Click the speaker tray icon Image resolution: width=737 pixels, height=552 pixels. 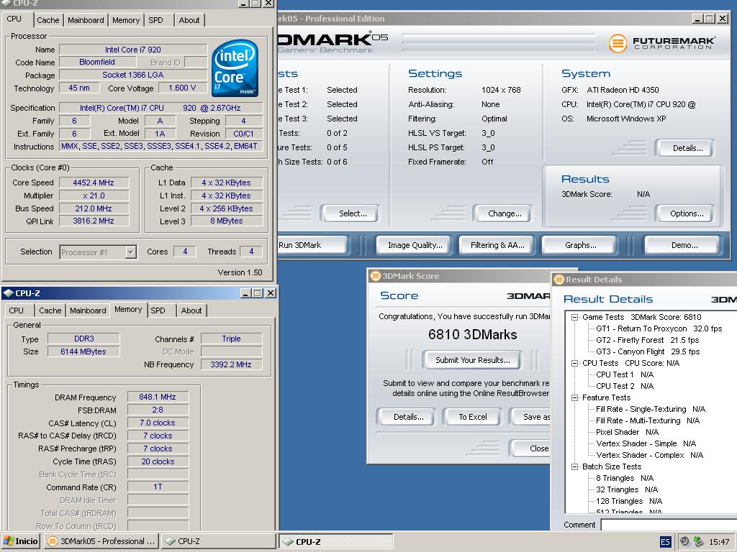pos(685,541)
